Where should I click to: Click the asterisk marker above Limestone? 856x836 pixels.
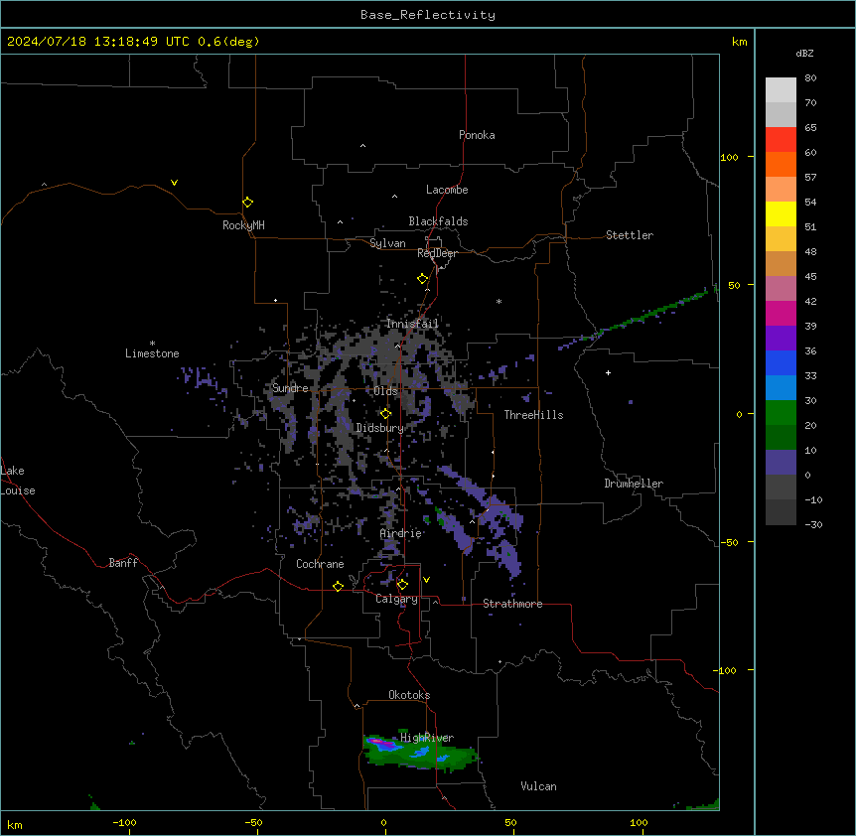coord(152,344)
